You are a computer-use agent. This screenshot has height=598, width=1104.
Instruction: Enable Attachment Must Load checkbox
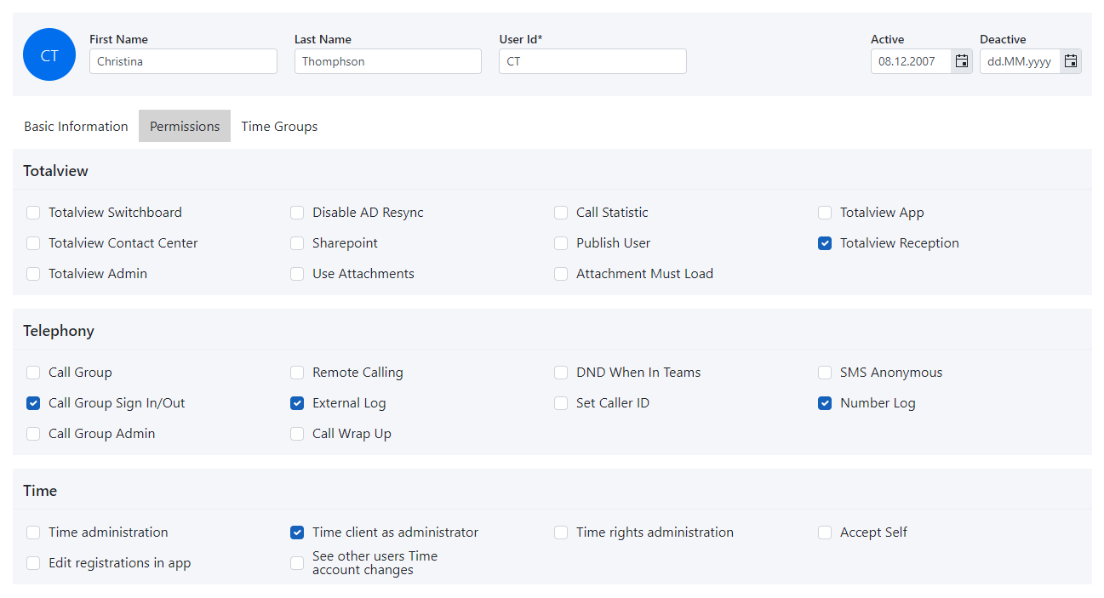[561, 274]
